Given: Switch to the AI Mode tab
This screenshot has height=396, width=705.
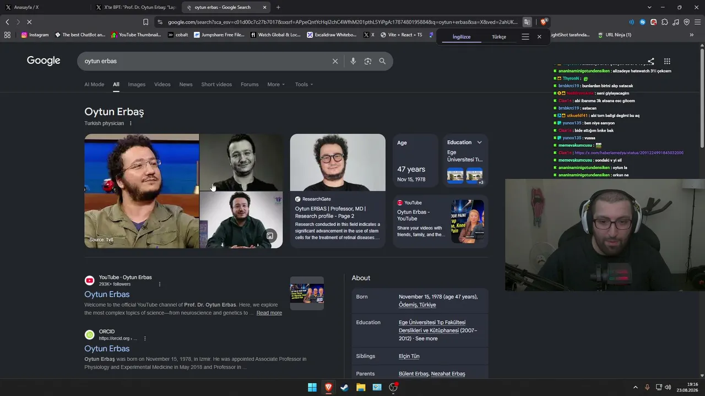Looking at the screenshot, I should [94, 85].
